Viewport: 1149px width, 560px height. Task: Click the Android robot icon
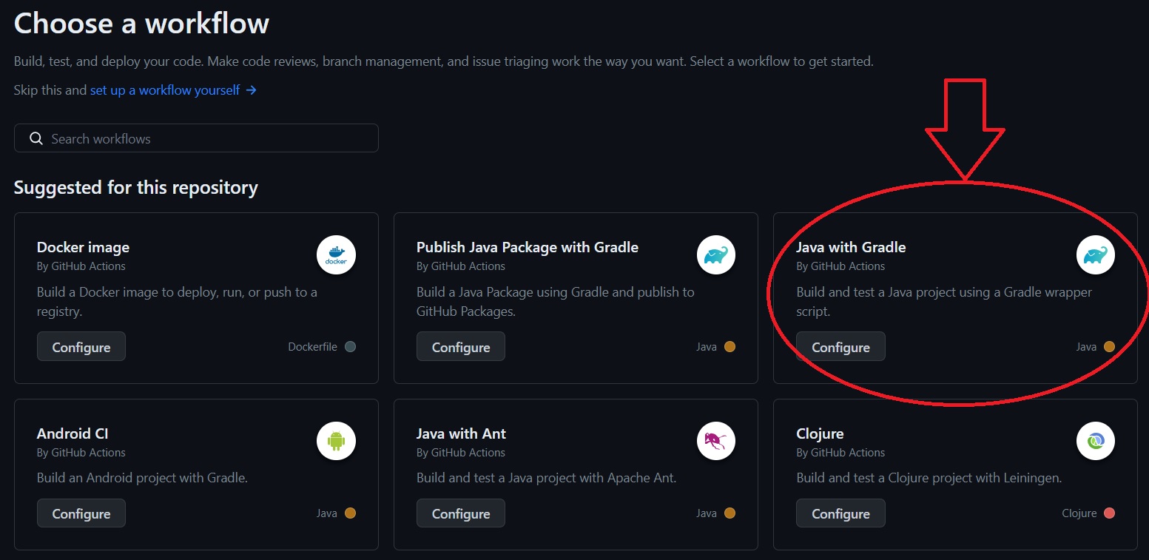tap(336, 442)
